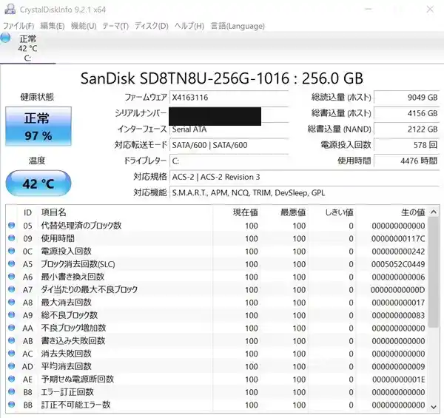
Task: Open the テーマ(T) menu
Action: point(115,26)
